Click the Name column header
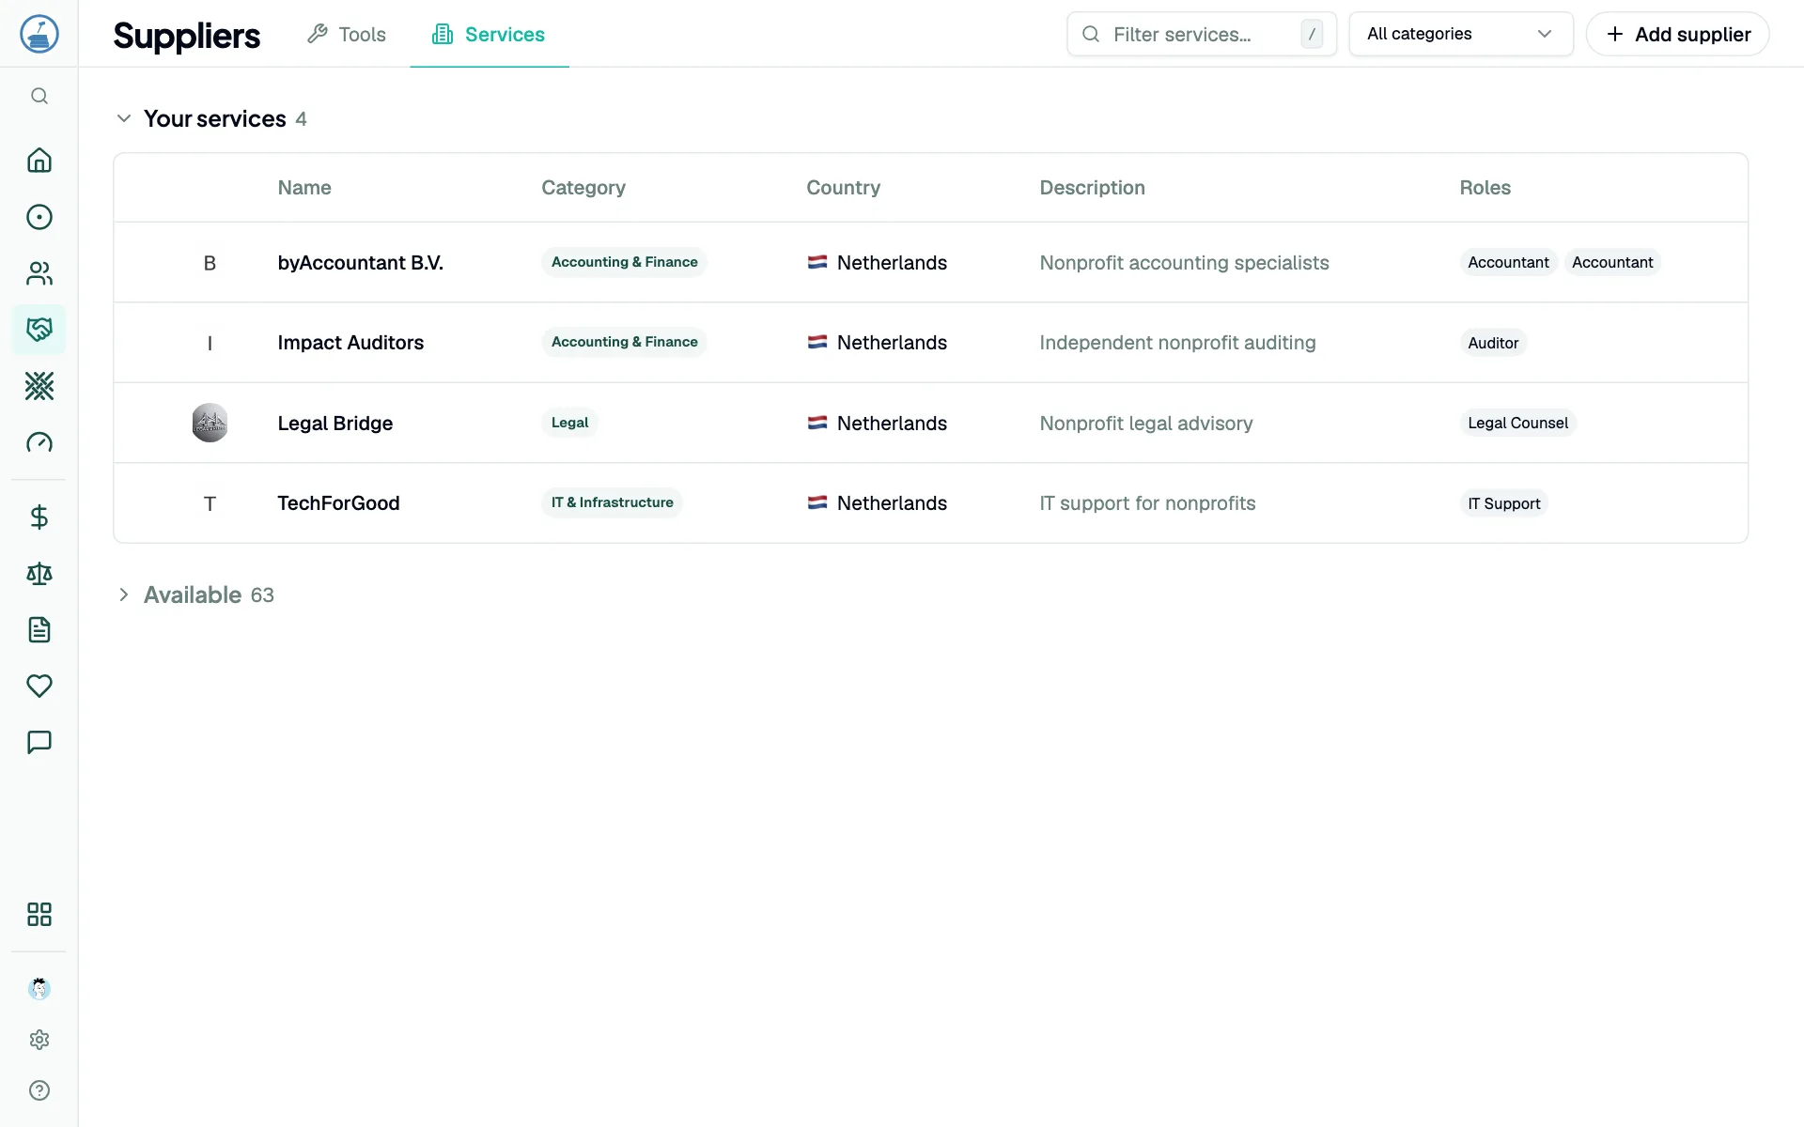The height and width of the screenshot is (1127, 1804). click(304, 188)
